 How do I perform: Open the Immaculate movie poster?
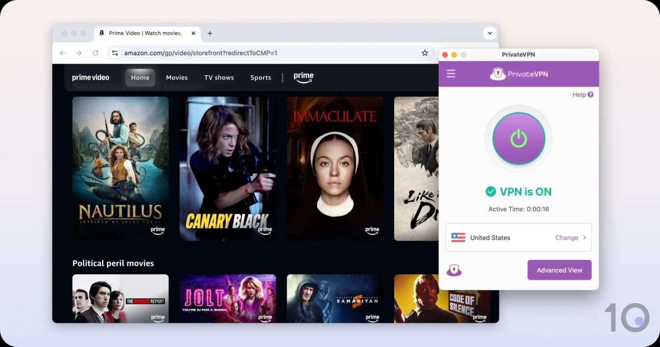tap(335, 168)
